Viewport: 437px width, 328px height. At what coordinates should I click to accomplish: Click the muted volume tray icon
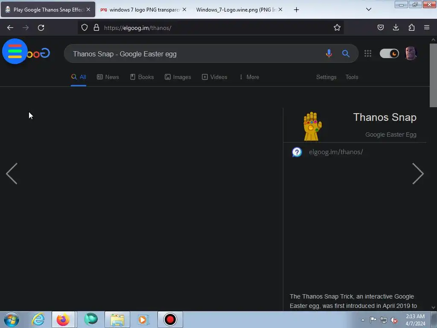point(394,320)
